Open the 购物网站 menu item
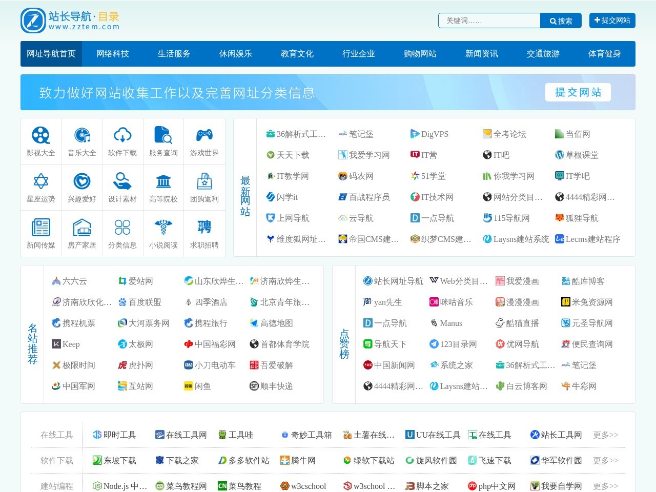This screenshot has width=656, height=492. pos(420,53)
